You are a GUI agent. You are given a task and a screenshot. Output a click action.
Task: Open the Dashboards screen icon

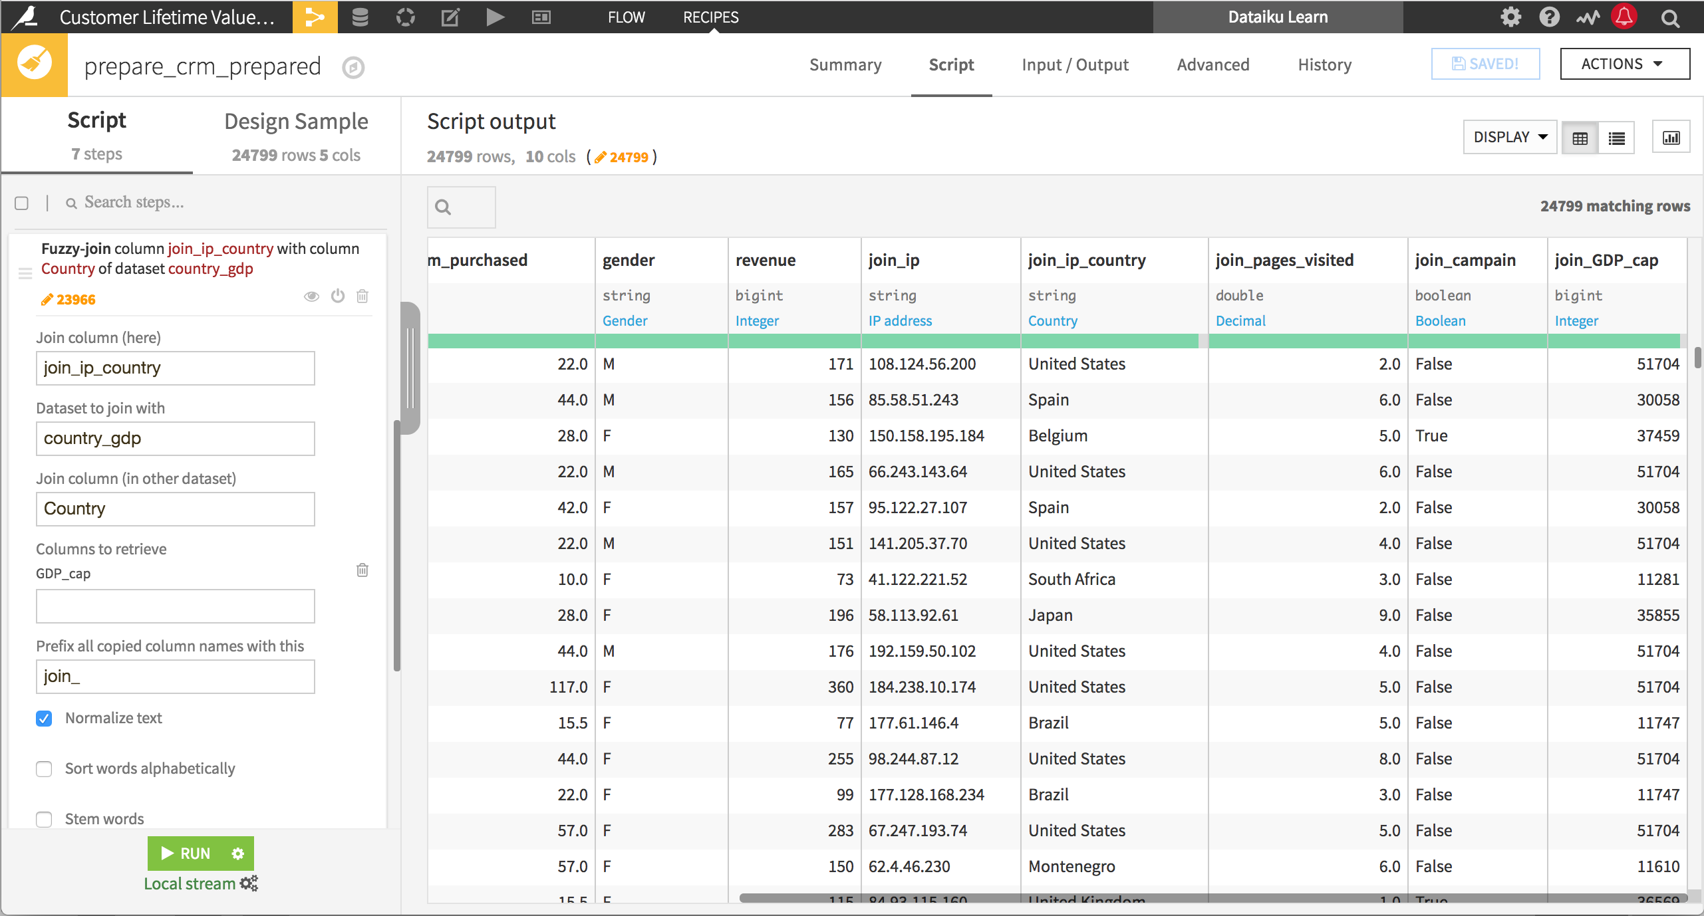point(541,17)
